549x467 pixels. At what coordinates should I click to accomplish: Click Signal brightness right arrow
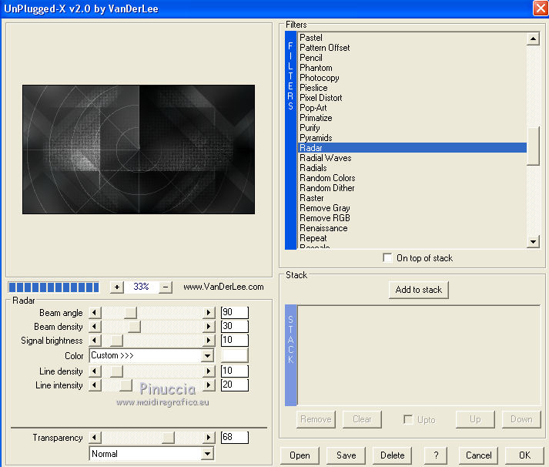pyautogui.click(x=208, y=341)
